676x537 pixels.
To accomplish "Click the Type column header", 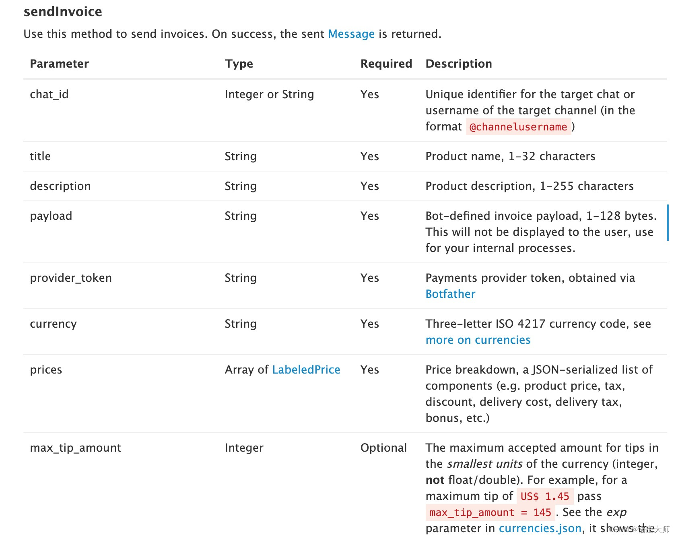I will click(x=239, y=64).
